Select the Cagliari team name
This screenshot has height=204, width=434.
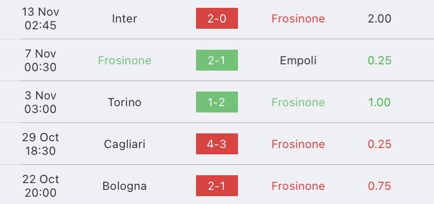[124, 144]
